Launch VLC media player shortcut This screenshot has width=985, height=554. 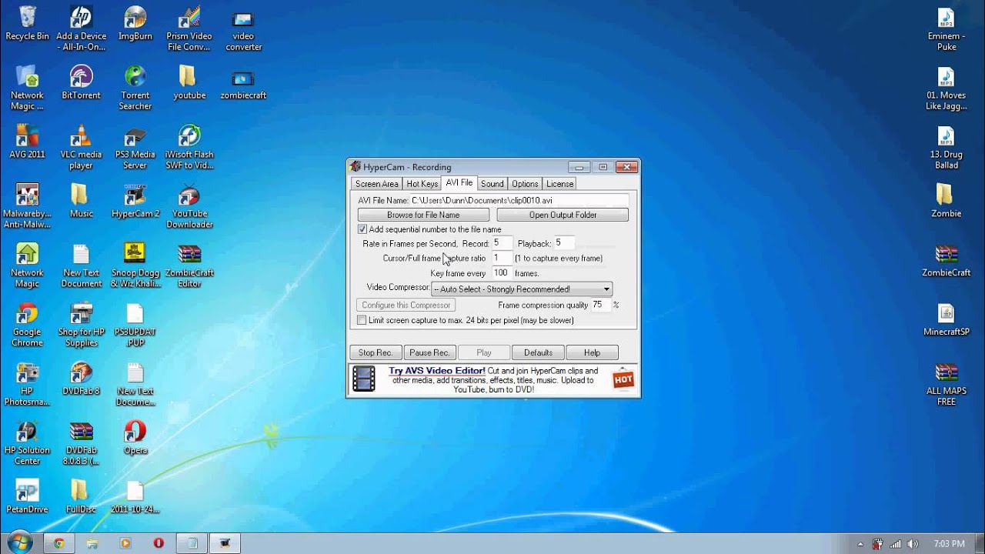[81, 147]
